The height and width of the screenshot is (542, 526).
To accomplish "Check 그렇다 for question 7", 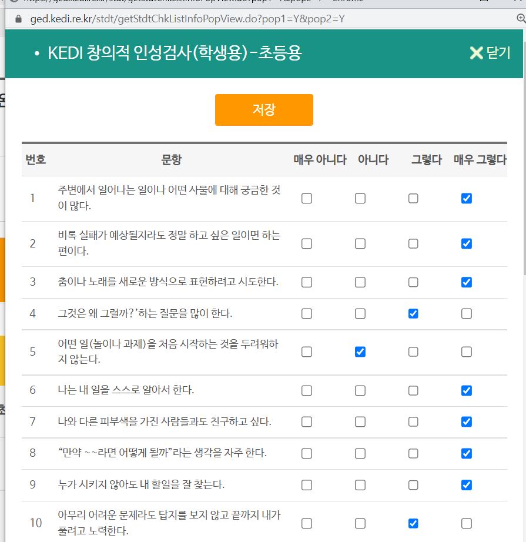I will (413, 421).
